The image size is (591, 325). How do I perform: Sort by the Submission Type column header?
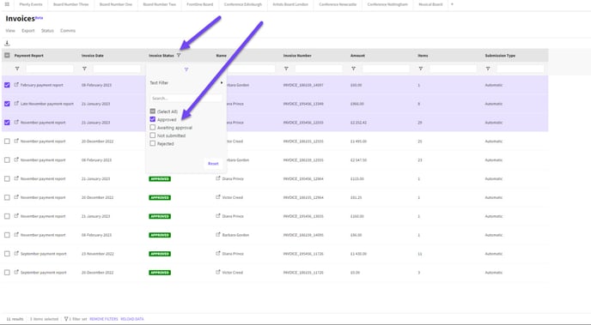500,55
